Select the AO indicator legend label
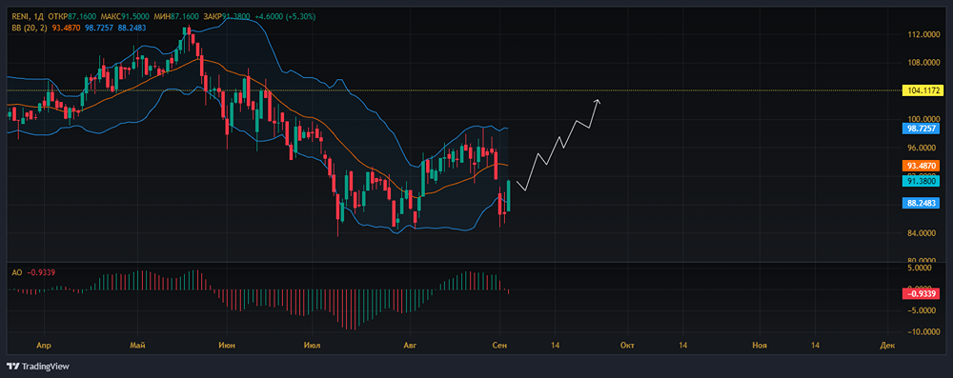This screenshot has height=378, width=953. (x=16, y=273)
